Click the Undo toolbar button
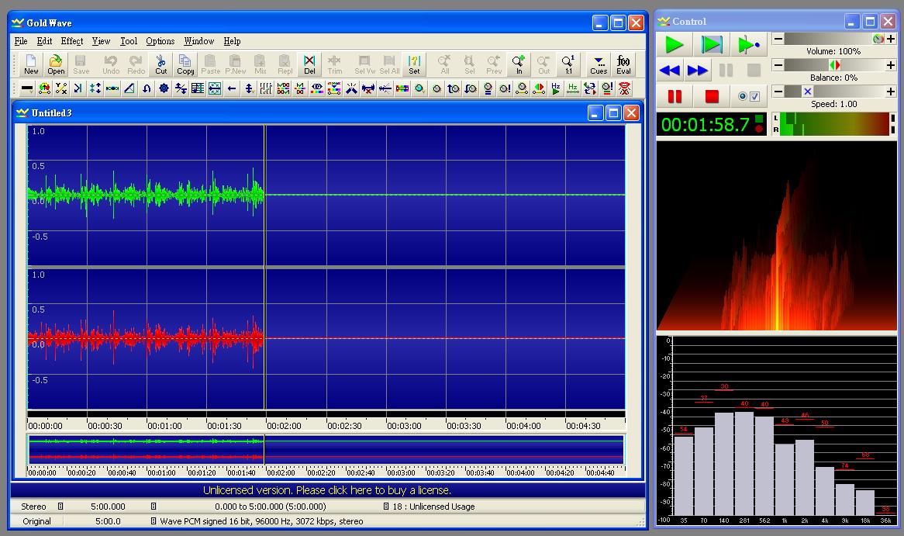The width and height of the screenshot is (904, 536). coord(111,64)
